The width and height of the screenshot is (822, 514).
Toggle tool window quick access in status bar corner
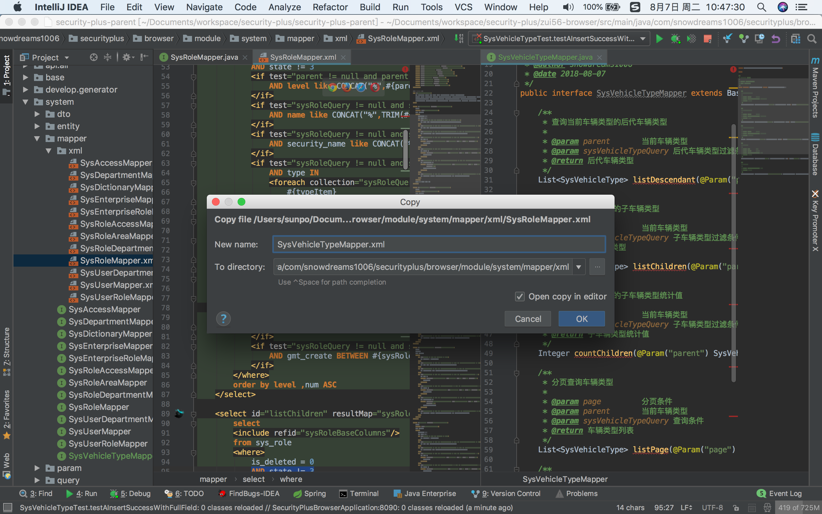(x=7, y=508)
